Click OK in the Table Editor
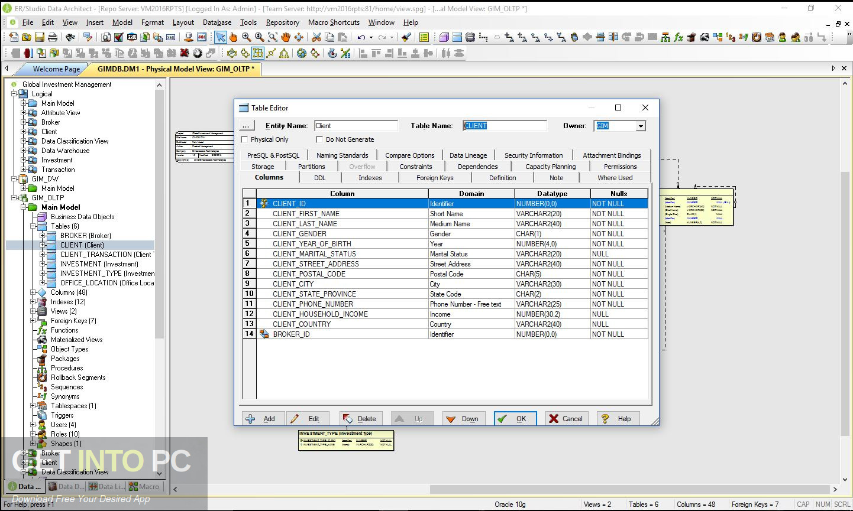The width and height of the screenshot is (853, 511). 515,419
